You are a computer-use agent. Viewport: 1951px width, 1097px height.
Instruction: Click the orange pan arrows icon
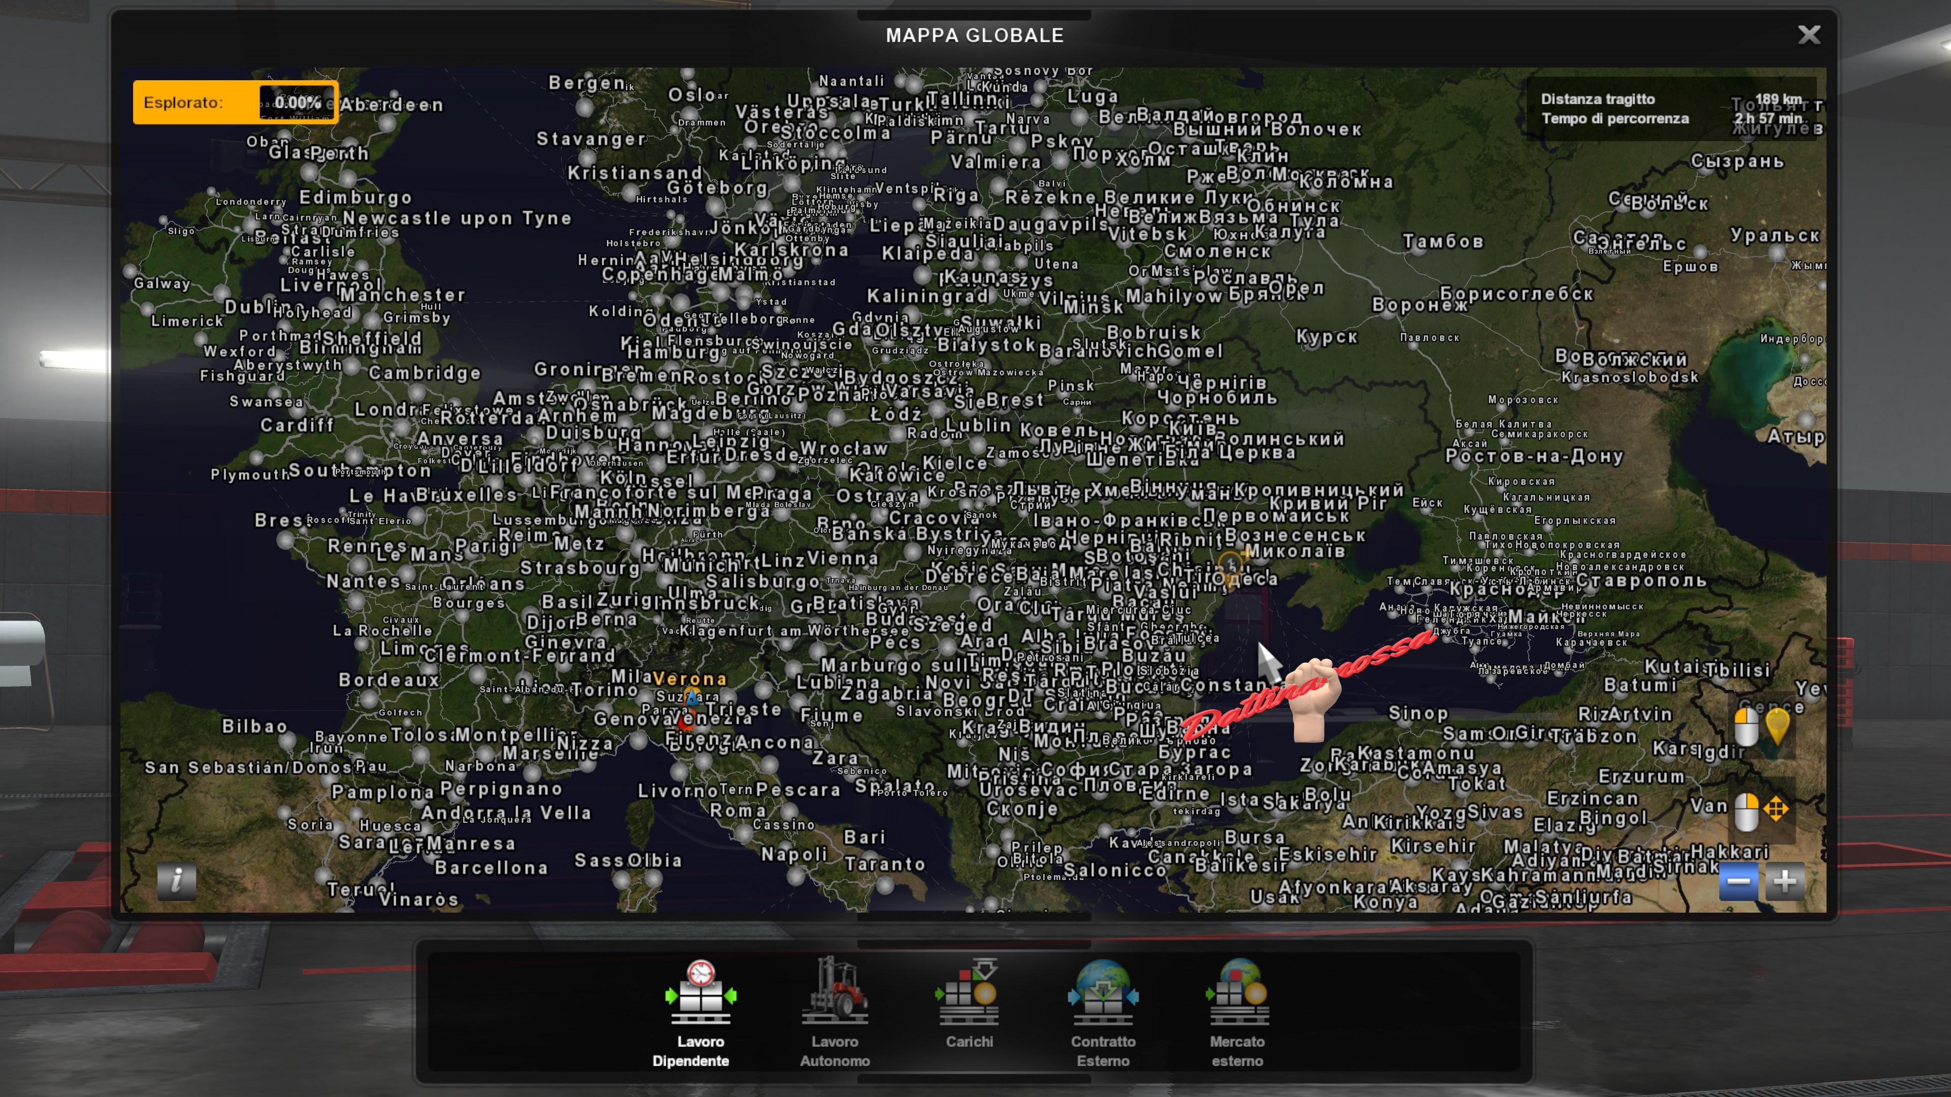1775,809
